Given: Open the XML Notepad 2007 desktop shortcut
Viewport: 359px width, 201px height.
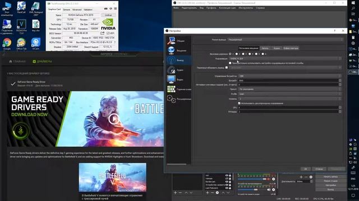Looking at the screenshot, I should [36, 9].
